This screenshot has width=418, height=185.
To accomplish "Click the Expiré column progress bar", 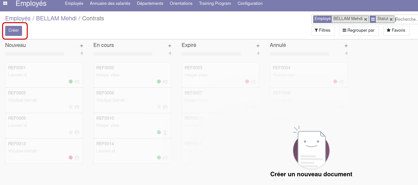I will (x=211, y=54).
